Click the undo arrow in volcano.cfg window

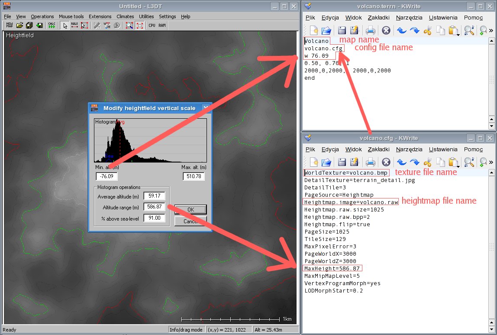click(401, 162)
